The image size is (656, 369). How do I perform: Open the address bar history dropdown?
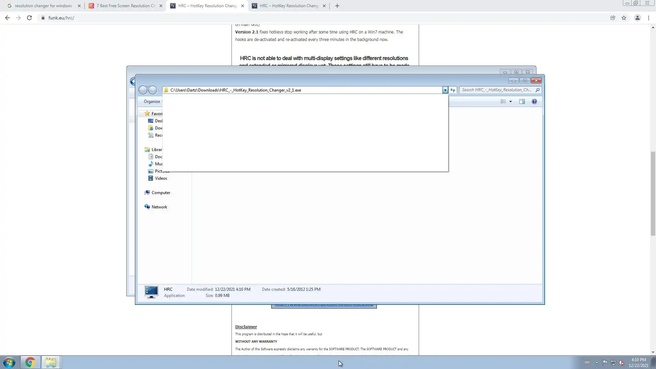tap(445, 90)
